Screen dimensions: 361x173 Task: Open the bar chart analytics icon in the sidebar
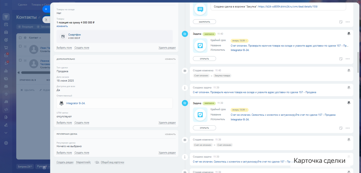6,71
